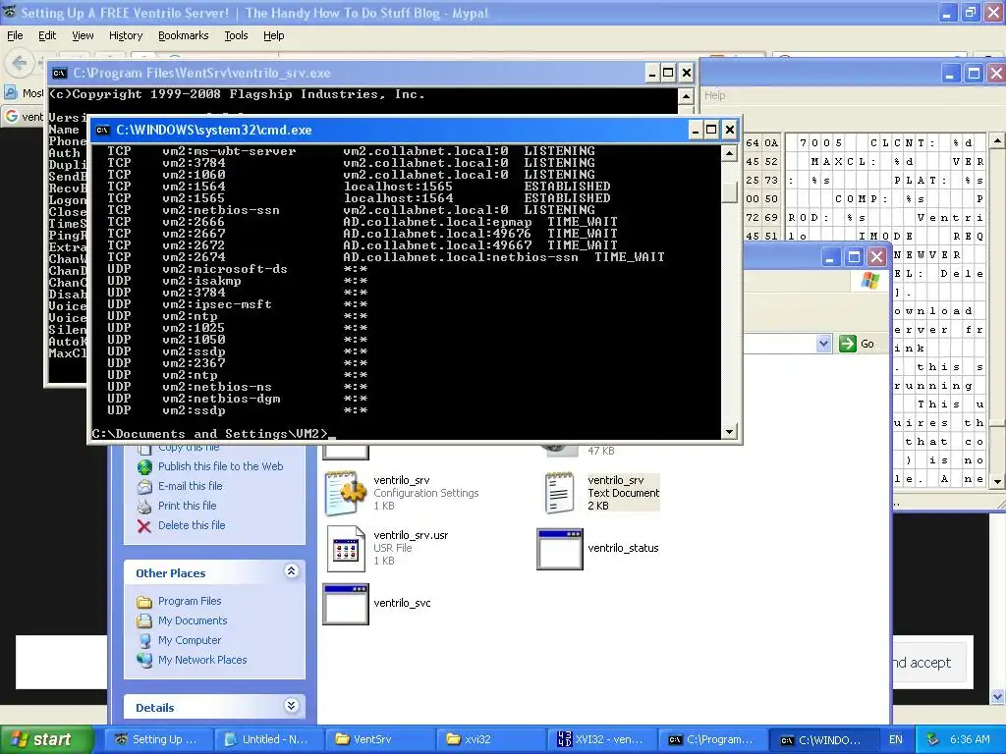Expand the Details panel

click(291, 705)
